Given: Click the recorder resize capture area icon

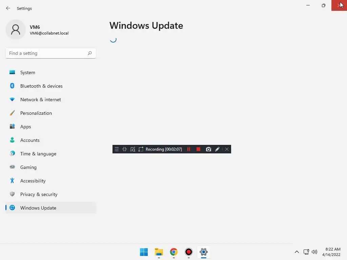Looking at the screenshot, I should pyautogui.click(x=141, y=149).
